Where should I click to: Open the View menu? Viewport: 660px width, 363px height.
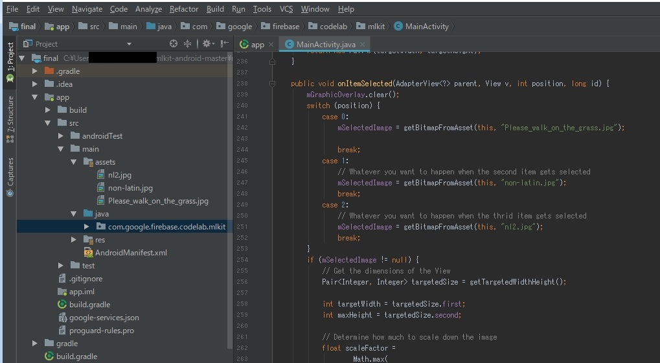click(56, 9)
